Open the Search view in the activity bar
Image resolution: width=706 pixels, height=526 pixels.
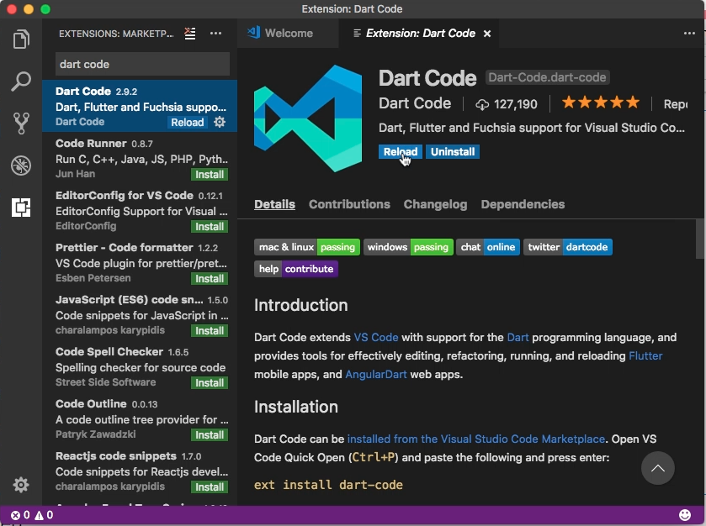click(x=21, y=82)
